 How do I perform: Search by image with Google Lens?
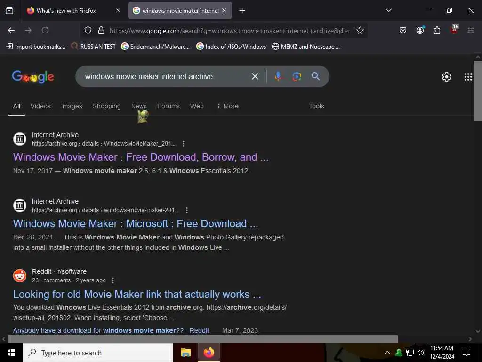(297, 76)
